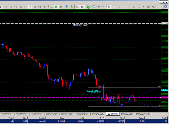
Task: Click the swap value 0.00 cell
Action: [134, 121]
